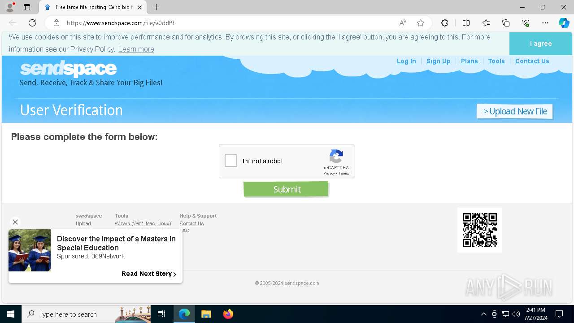Open the tab actions menu icon
Image resolution: width=574 pixels, height=323 pixels.
click(27, 7)
